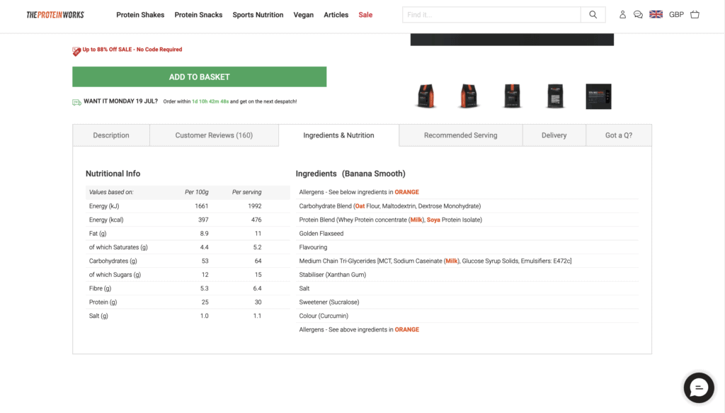This screenshot has height=413, width=725.
Task: Select first product thumbnail image
Action: click(x=426, y=96)
